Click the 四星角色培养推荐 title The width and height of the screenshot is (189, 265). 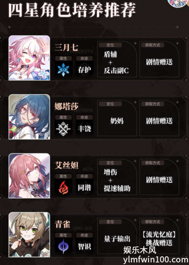click(x=72, y=10)
